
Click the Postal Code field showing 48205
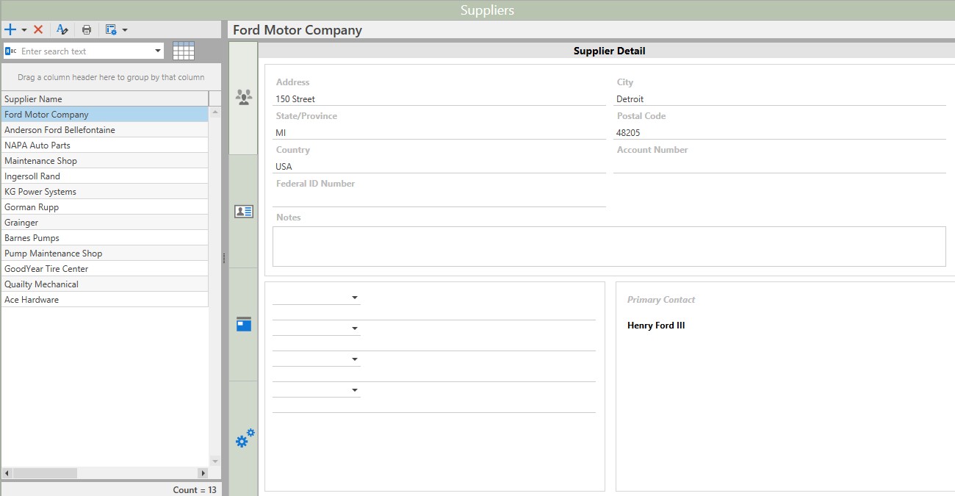(x=779, y=132)
